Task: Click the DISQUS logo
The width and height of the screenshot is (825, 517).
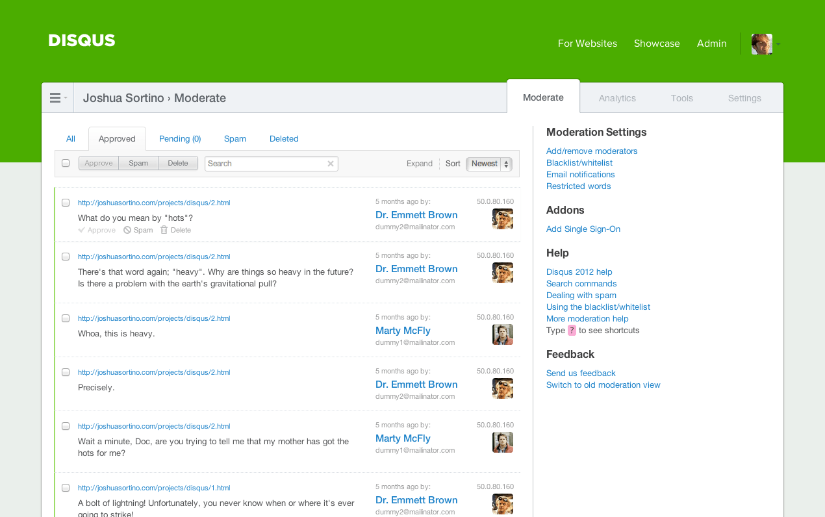Action: click(82, 40)
